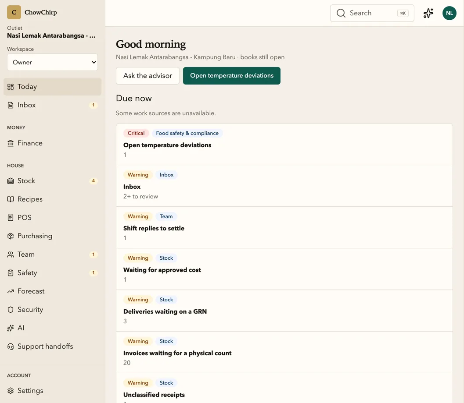
Task: Click the Safety badge showing 1
Action: point(93,273)
